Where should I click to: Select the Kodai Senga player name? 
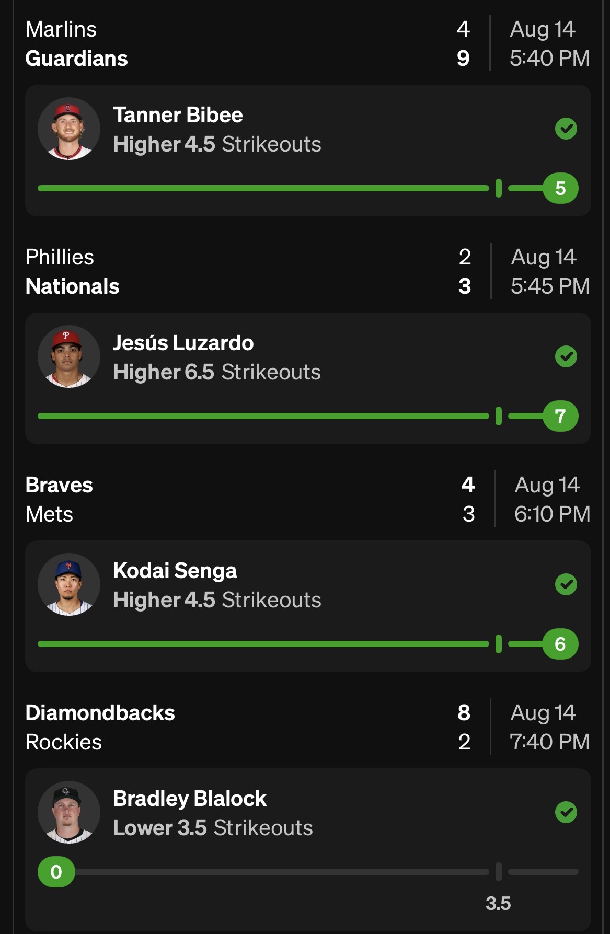point(175,571)
